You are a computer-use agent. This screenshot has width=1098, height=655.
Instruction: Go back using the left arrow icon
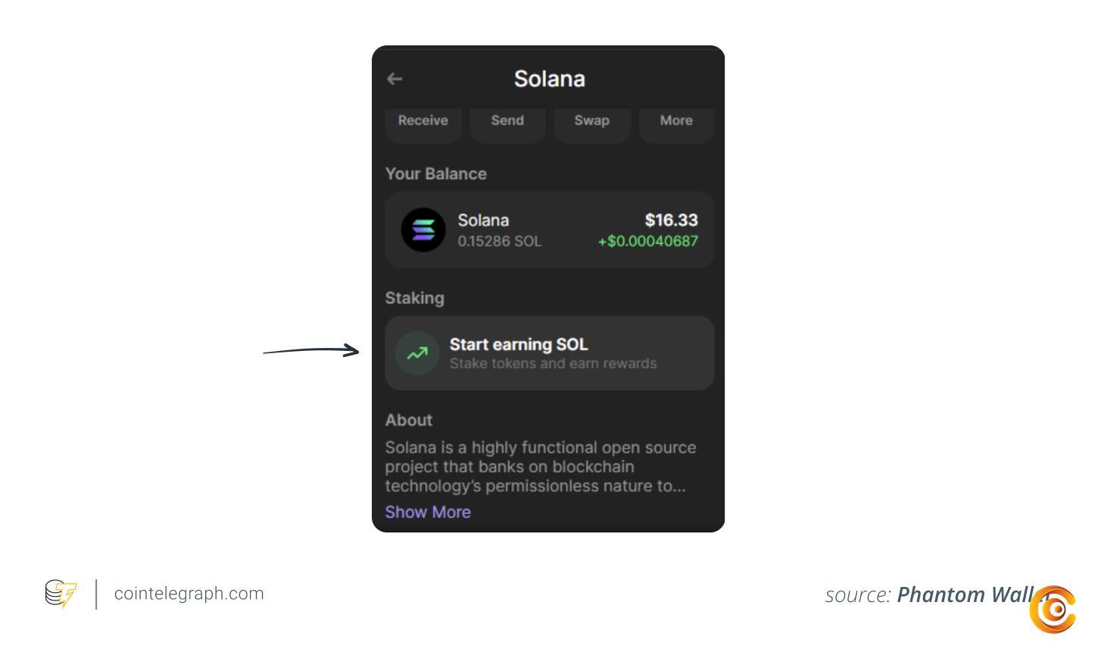coord(395,79)
